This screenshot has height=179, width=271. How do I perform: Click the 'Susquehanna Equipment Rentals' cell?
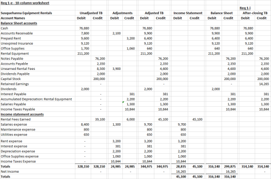point(26,13)
